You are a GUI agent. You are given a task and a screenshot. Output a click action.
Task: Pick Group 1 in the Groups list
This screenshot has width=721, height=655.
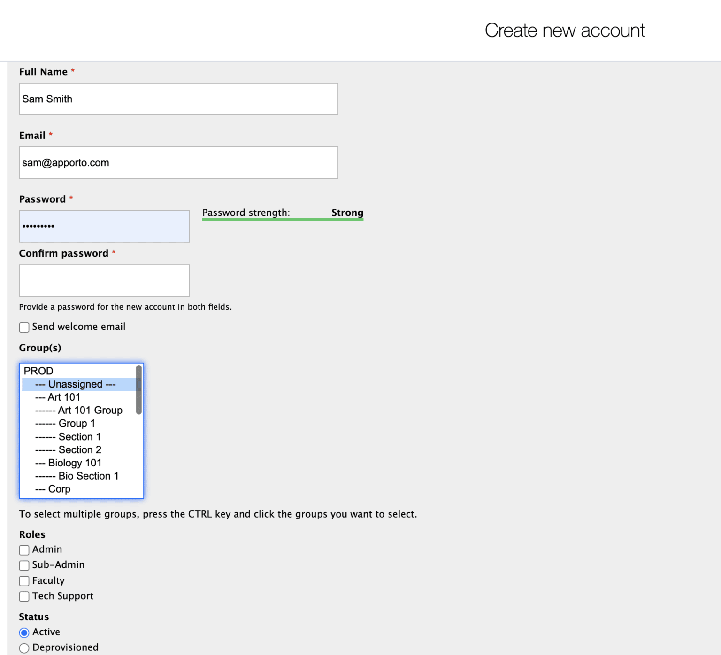click(x=66, y=424)
